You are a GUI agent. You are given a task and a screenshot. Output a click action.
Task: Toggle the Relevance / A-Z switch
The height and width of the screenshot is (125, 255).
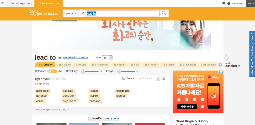(52, 71)
